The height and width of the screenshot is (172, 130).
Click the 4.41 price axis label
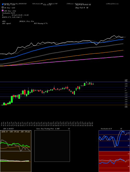[x=126, y=93]
